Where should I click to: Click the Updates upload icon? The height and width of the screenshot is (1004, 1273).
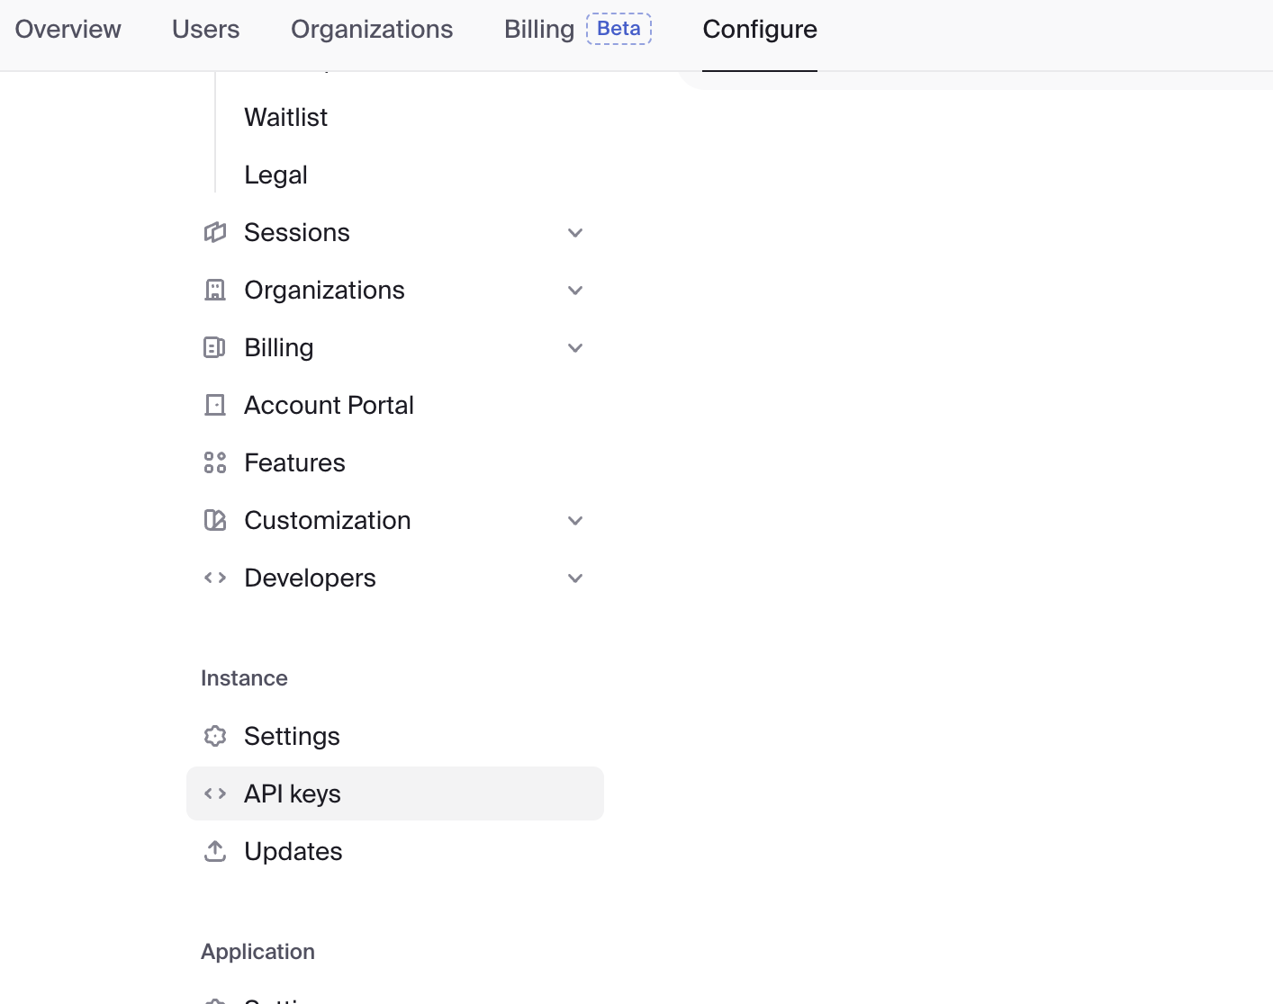point(215,851)
